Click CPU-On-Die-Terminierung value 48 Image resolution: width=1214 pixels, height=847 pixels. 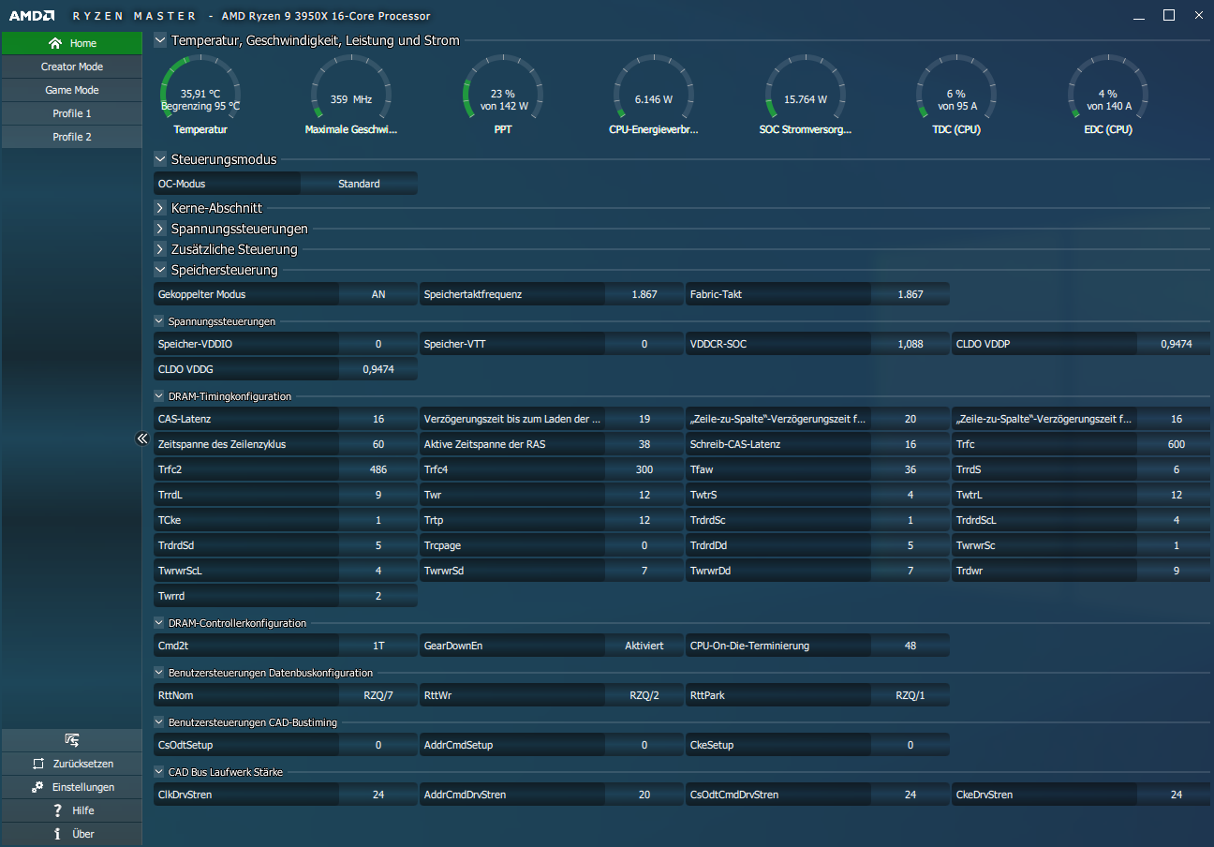coord(910,646)
